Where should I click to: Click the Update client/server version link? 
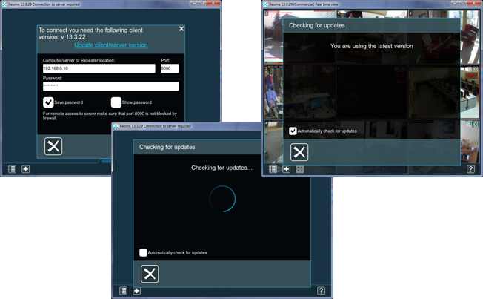111,45
